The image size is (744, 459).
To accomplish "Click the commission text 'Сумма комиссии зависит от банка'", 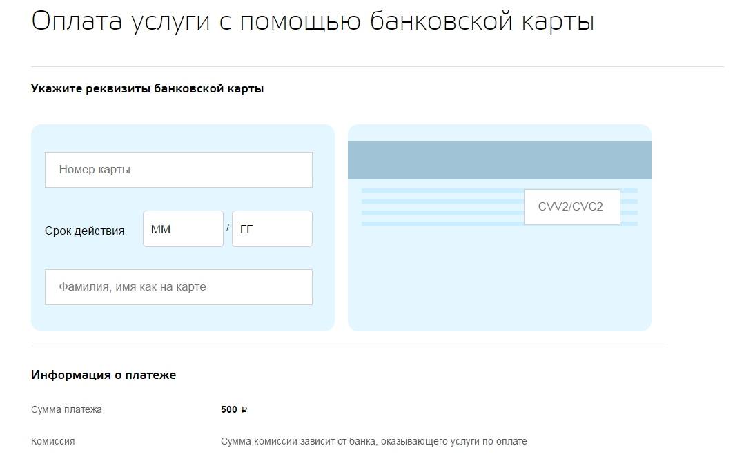I will 373,441.
